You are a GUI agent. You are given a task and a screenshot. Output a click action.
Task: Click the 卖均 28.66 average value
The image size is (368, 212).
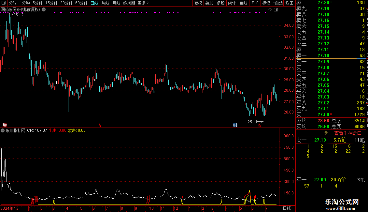click(323, 121)
